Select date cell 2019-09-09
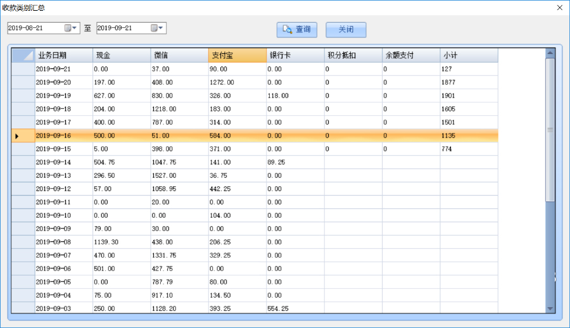Image resolution: width=570 pixels, height=328 pixels. pyautogui.click(x=63, y=229)
